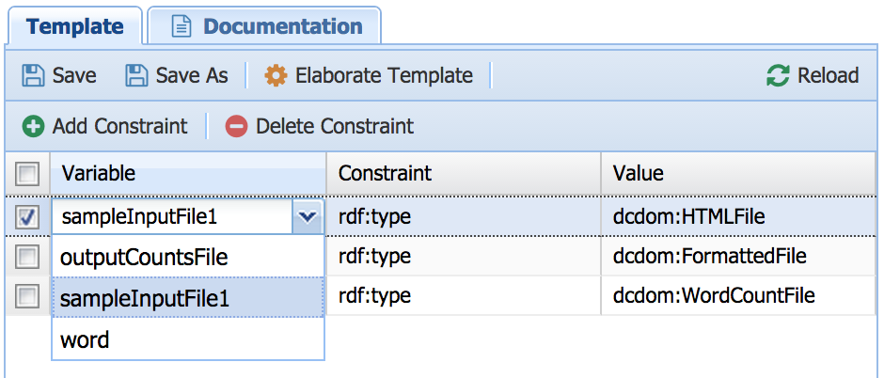Collapse the variable combo box arrow
The height and width of the screenshot is (378, 884).
coord(307,217)
